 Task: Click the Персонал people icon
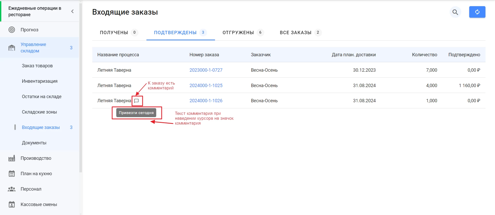pos(12,189)
